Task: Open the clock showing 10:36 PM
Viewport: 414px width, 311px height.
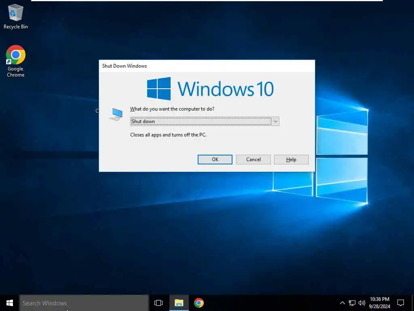Action: [x=379, y=303]
